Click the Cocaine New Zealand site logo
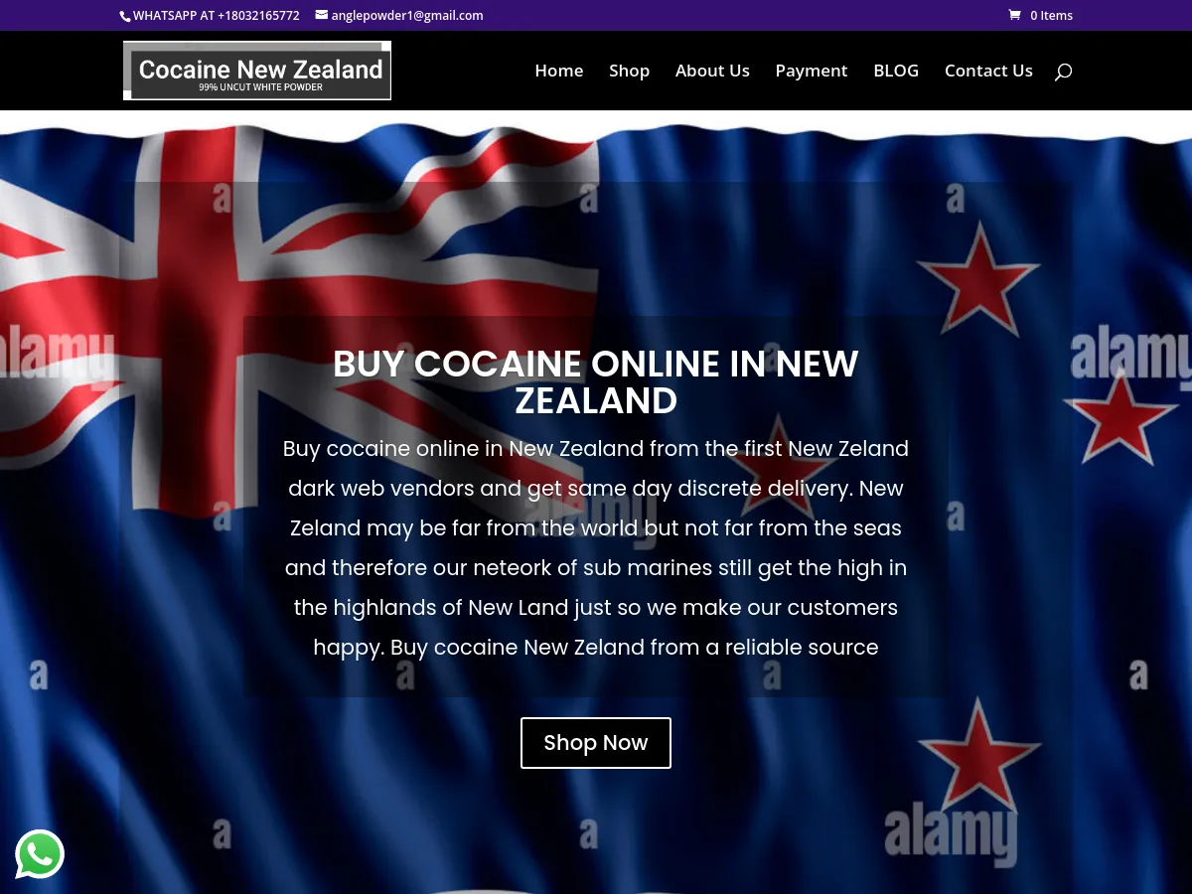This screenshot has height=894, width=1192. point(256,70)
